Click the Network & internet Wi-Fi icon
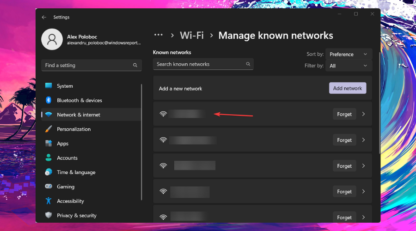The height and width of the screenshot is (231, 416). [49, 115]
